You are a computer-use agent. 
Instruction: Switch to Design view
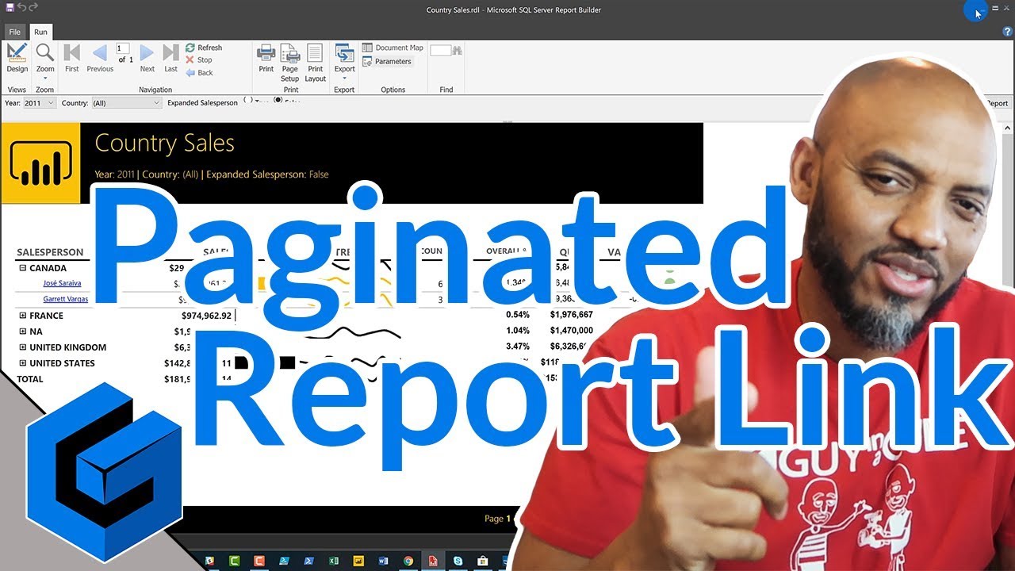coord(17,59)
